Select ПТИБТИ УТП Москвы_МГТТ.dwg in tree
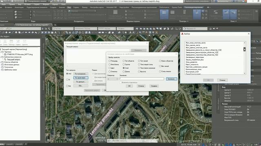Image resolution: width=261 pixels, height=146 pixels. tap(20, 54)
